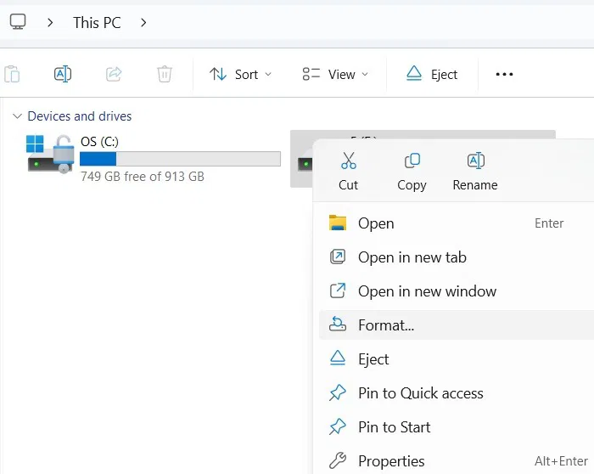Select Open in new tab
Viewport: 594px width, 474px height.
click(x=412, y=257)
